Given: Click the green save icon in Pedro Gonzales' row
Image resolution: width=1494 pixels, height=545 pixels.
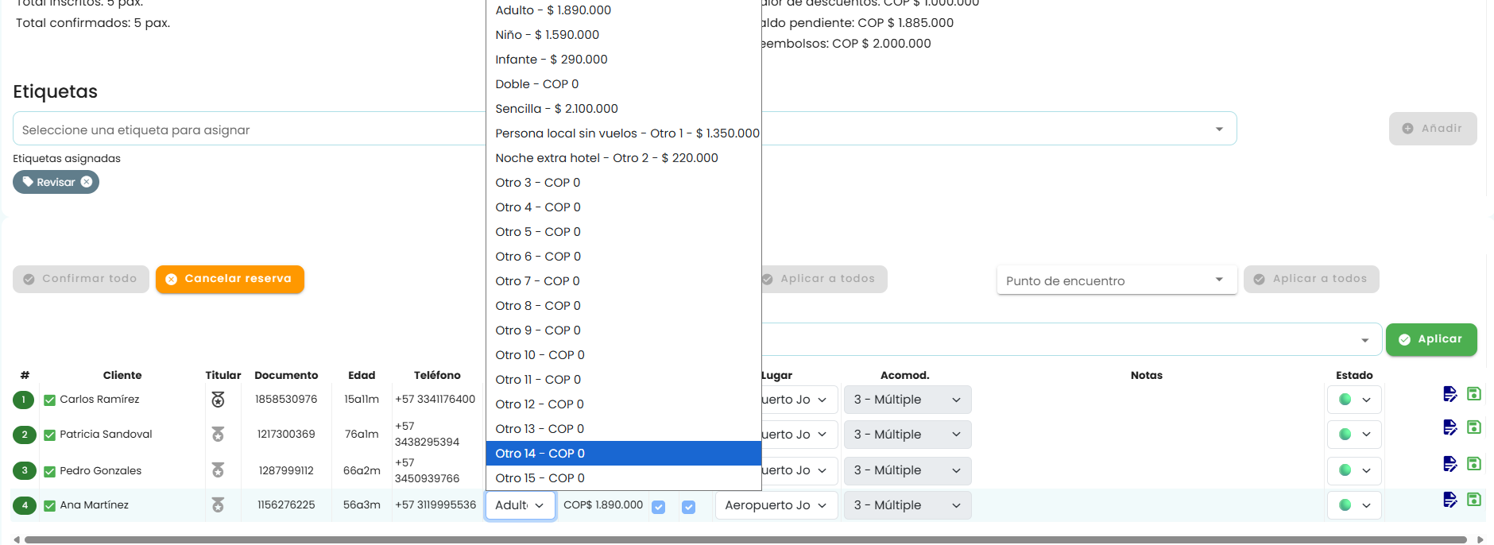Looking at the screenshot, I should pyautogui.click(x=1474, y=463).
